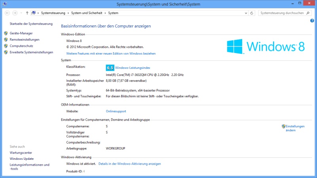Screen dimensions: 317x178
Task: Open Details in der Windows-Aktivierung anzeigen
Action: pos(130,163)
